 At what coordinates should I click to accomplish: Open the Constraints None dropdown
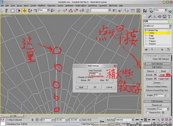click(x=163, y=109)
